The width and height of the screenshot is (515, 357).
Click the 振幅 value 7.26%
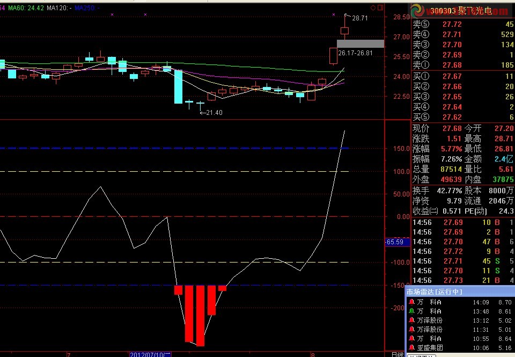451,159
